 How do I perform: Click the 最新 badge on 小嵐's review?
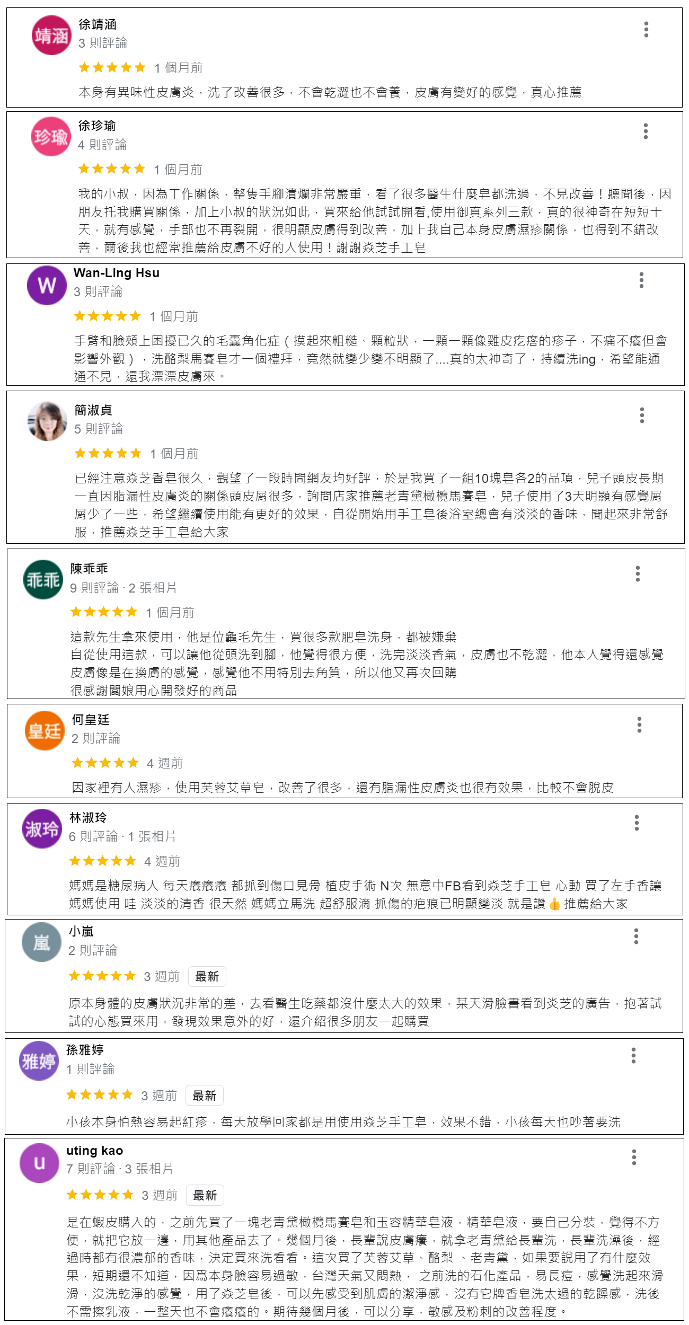(207, 976)
